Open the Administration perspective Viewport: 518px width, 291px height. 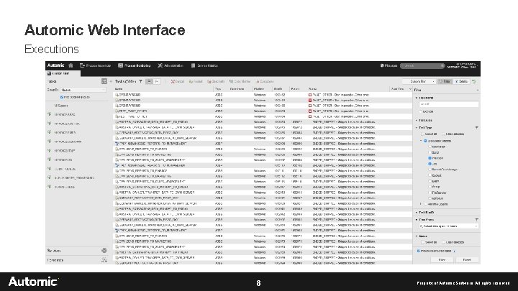click(171, 65)
